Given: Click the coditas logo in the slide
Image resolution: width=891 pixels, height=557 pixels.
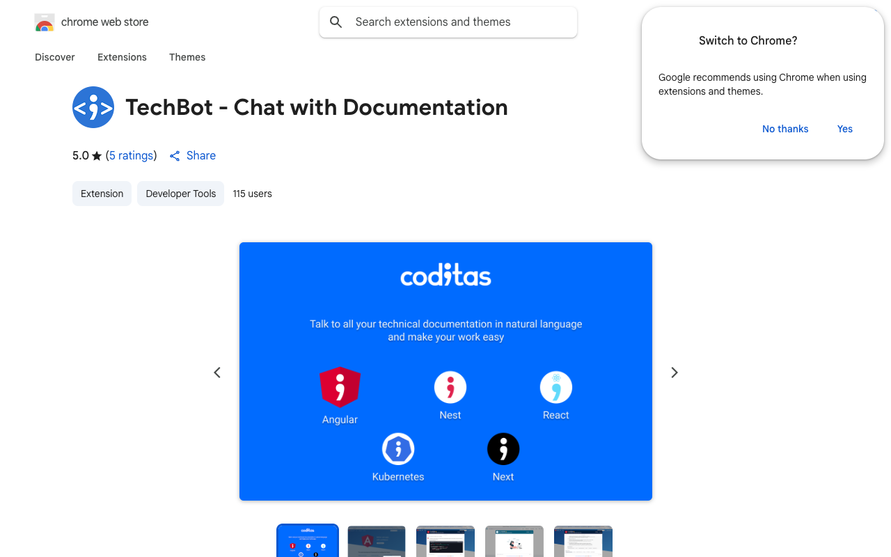Looking at the screenshot, I should (445, 276).
